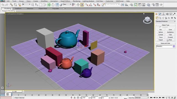The width and height of the screenshot is (177, 99).
Task: Click the Undo arrow icon
Action: (x=3, y=5)
